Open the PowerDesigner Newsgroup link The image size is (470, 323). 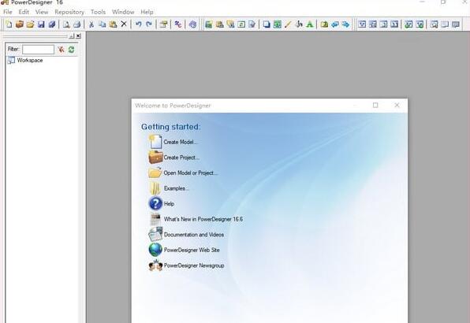pos(194,265)
